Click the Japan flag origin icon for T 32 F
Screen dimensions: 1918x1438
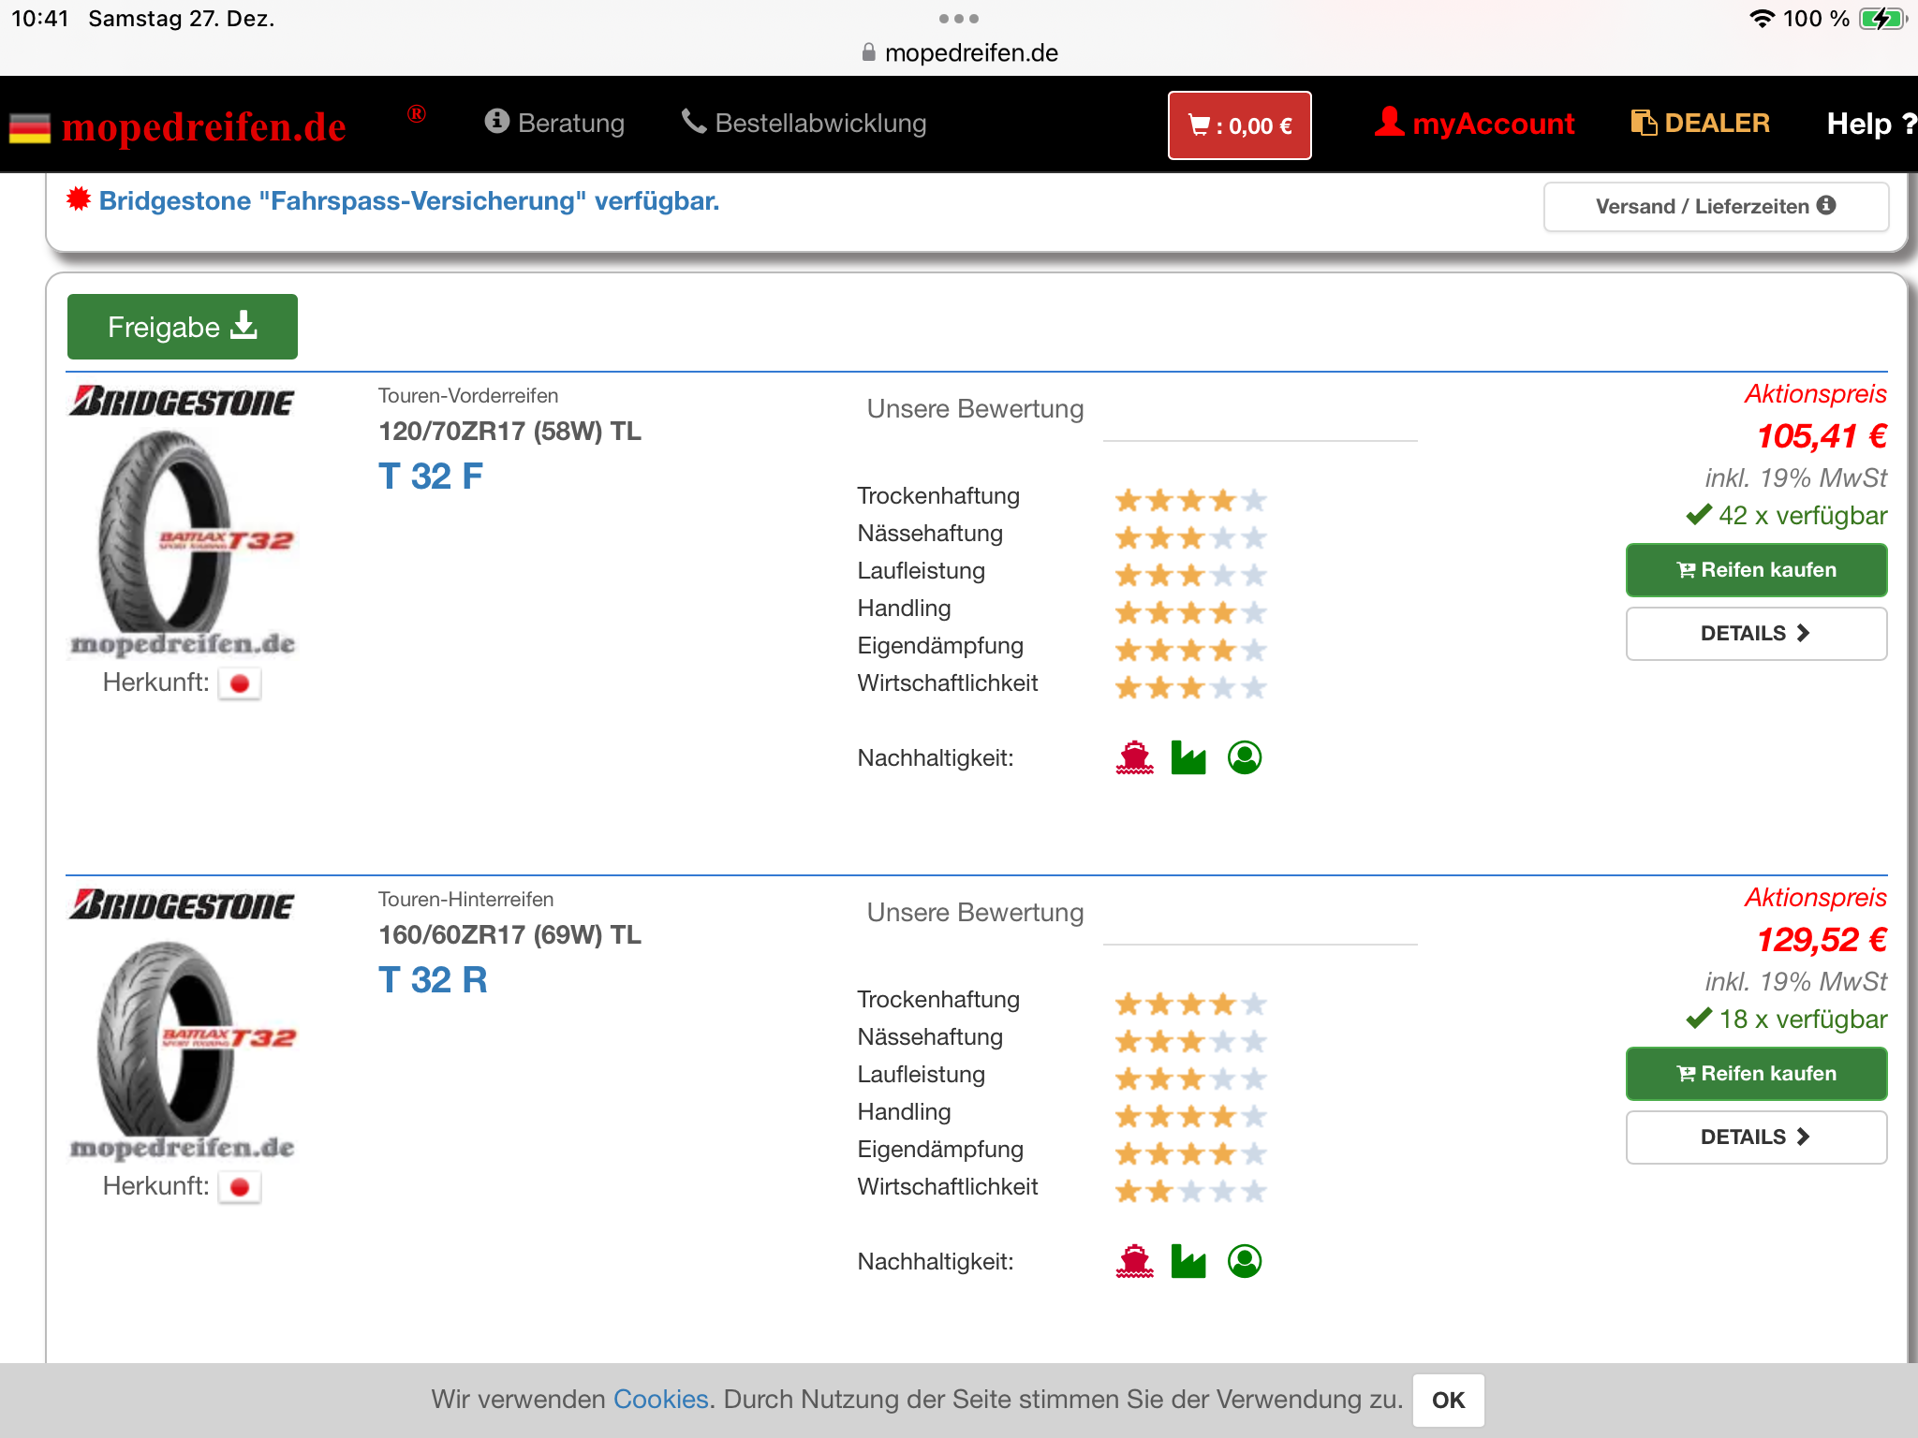pyautogui.click(x=240, y=683)
